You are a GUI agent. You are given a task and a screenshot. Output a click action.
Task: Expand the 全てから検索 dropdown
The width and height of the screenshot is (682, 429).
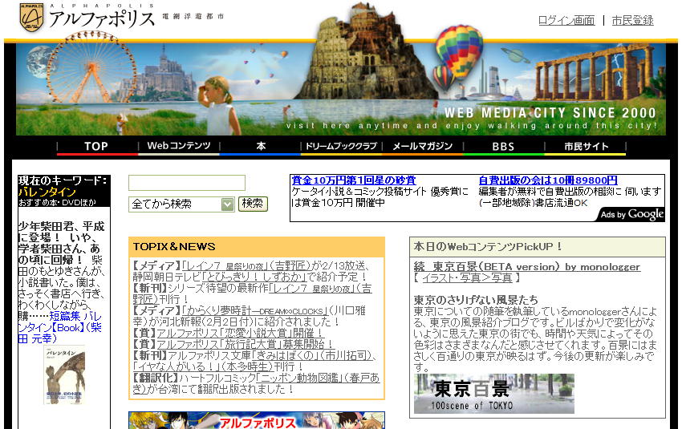(x=181, y=204)
